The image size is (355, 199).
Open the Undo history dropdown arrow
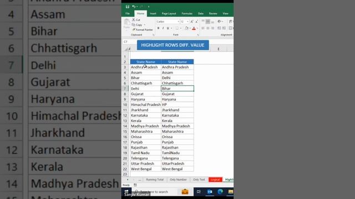tap(137, 7)
